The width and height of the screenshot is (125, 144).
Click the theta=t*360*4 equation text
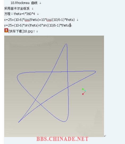pyautogui.click(x=24, y=14)
